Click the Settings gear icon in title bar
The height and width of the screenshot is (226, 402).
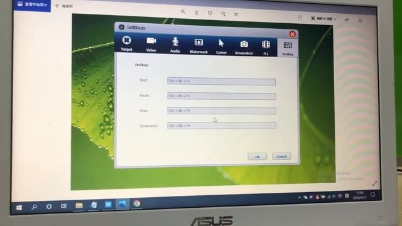(x=121, y=27)
